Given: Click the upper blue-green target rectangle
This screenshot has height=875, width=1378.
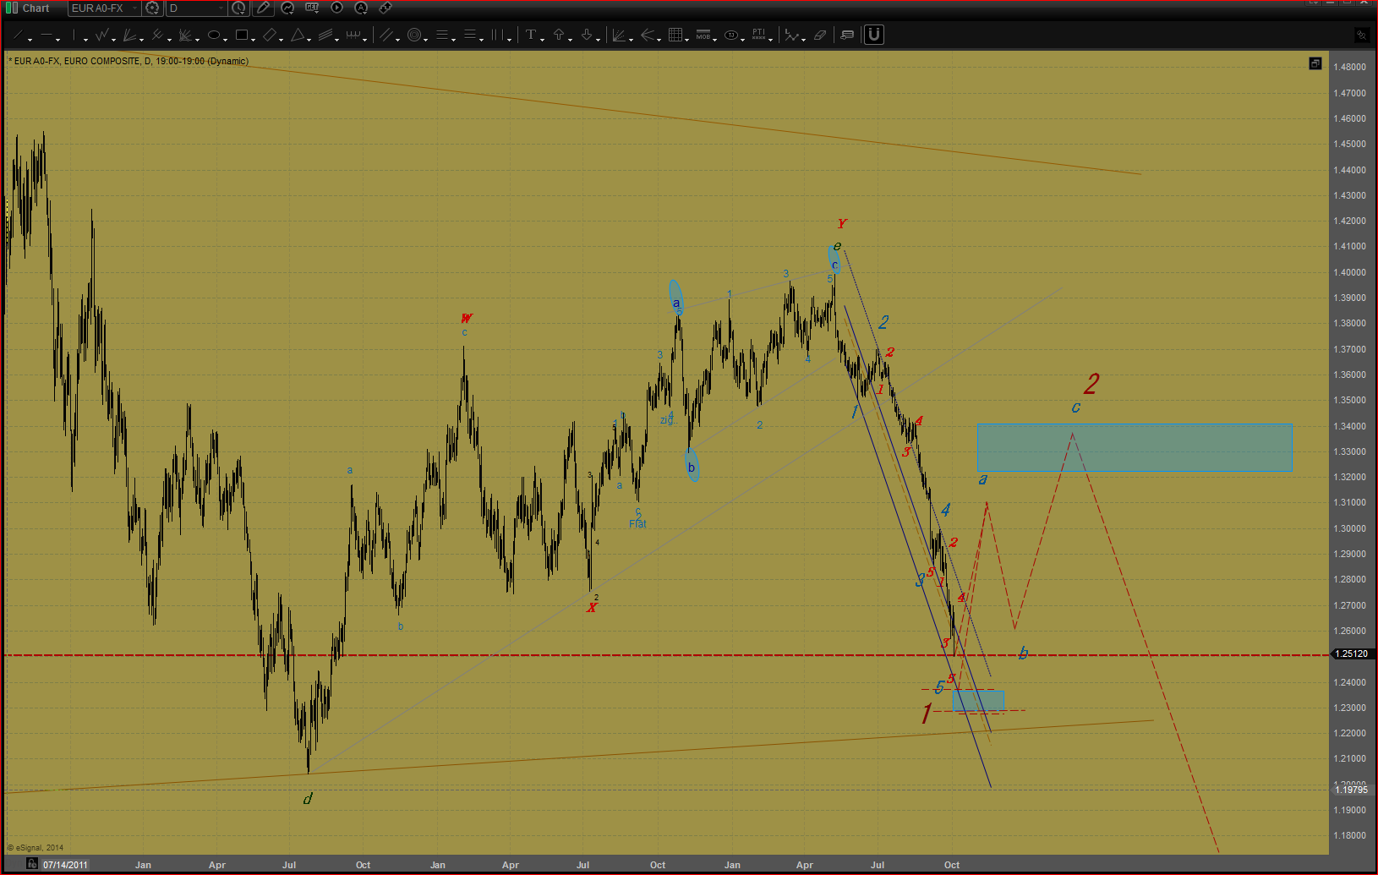Looking at the screenshot, I should (1135, 447).
